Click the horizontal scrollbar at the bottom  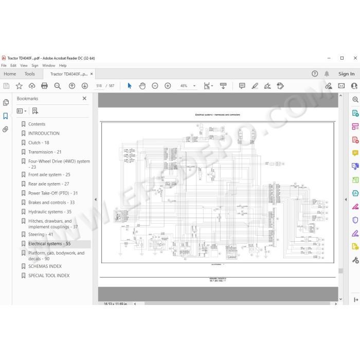pos(237,303)
